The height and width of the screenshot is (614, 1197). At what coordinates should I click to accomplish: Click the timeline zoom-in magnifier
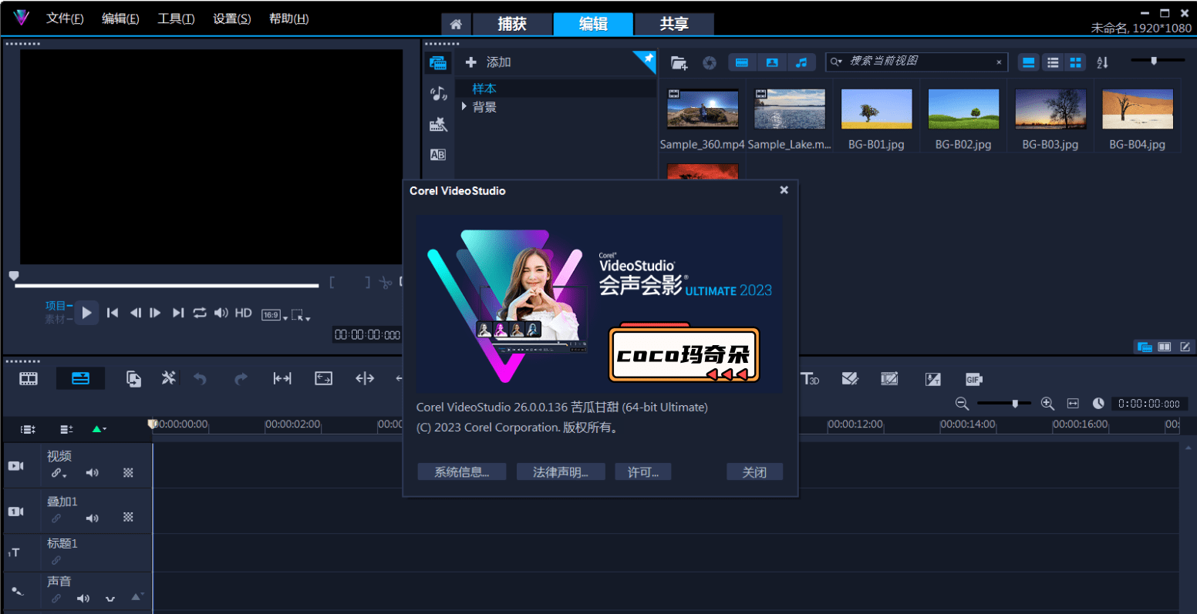1047,403
